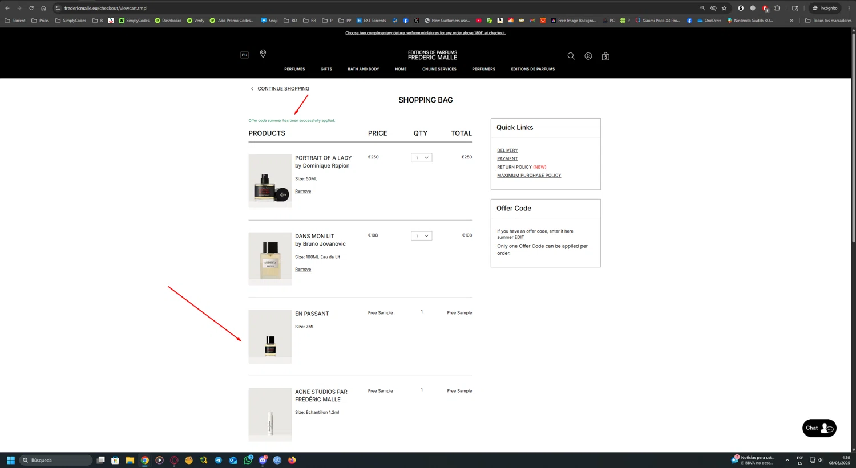The width and height of the screenshot is (856, 468).
Task: Open the Torrent bookmarks folder
Action: coord(15,21)
